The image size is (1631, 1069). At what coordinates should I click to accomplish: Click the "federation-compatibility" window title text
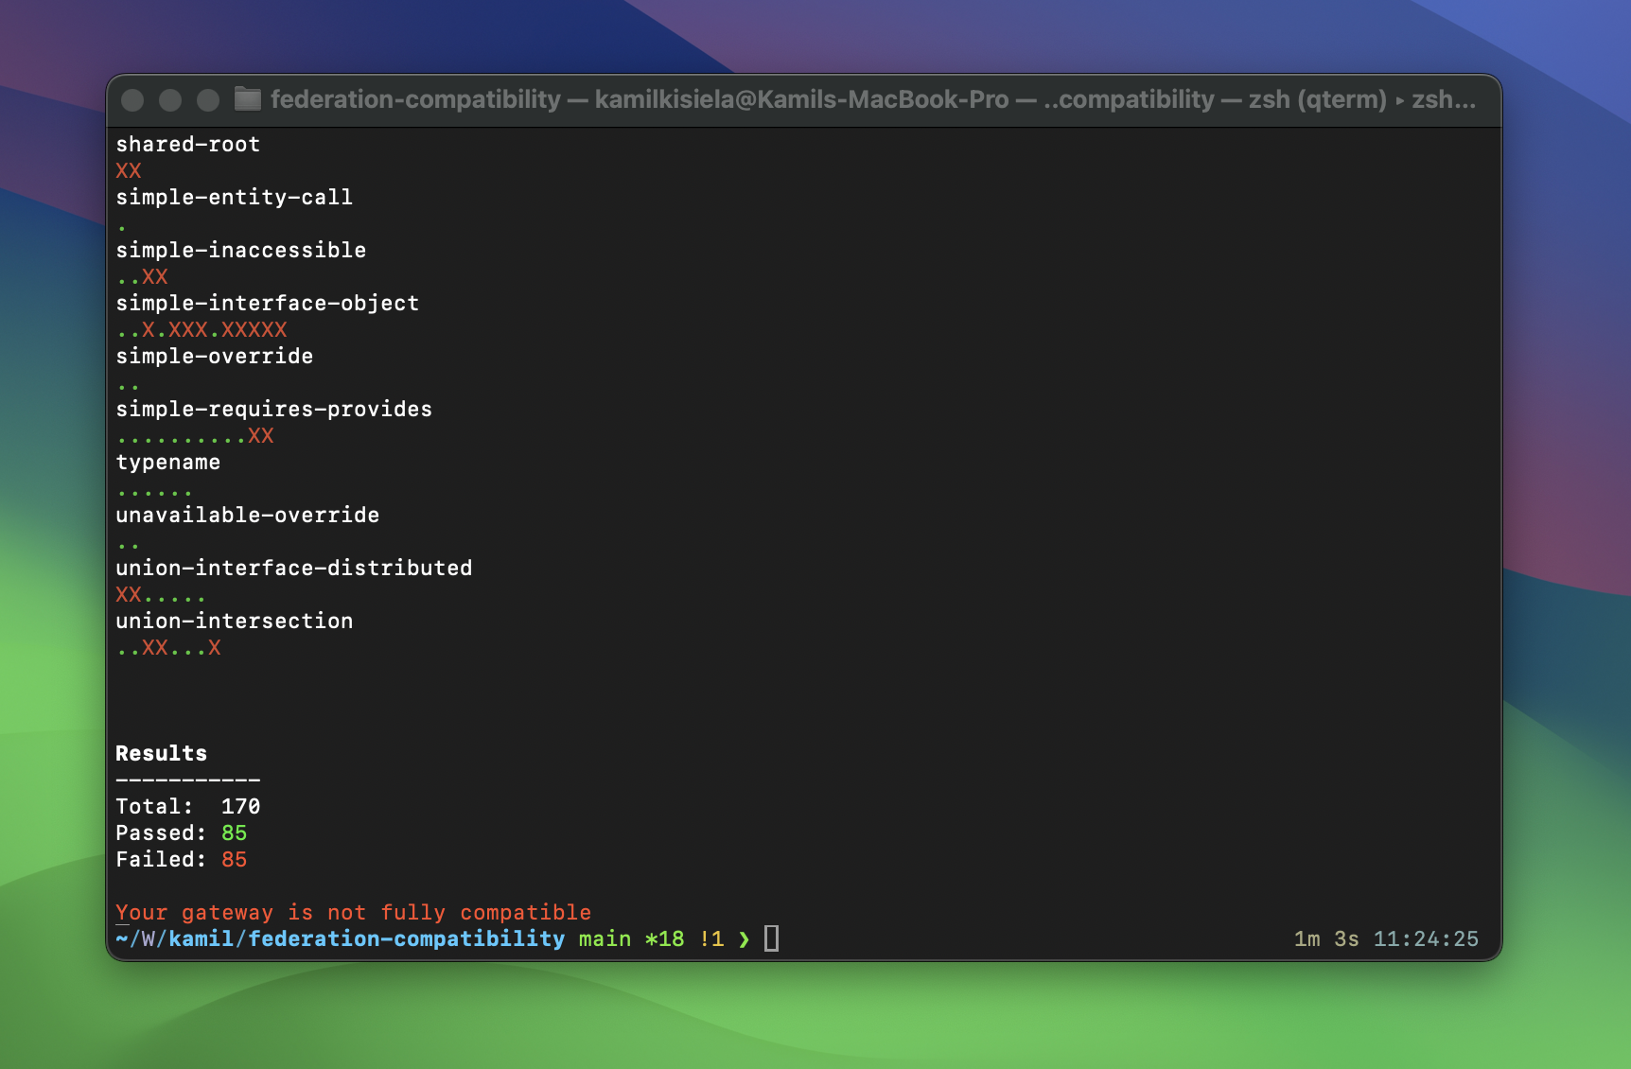413,99
